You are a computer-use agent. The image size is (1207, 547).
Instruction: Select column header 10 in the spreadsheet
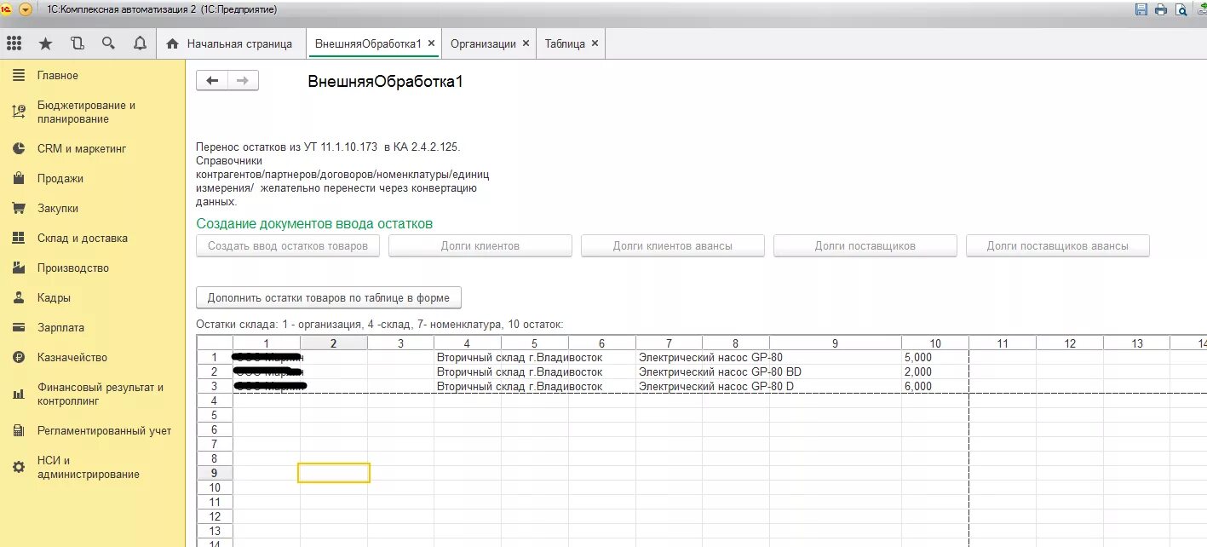pyautogui.click(x=935, y=343)
